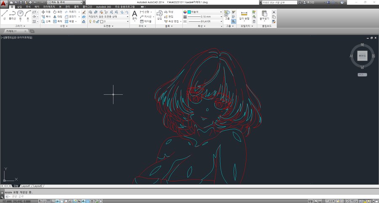Image resolution: width=379 pixels, height=203 pixels.
Task: Toggle layer on/off lightbulb icon
Action: click(91, 21)
